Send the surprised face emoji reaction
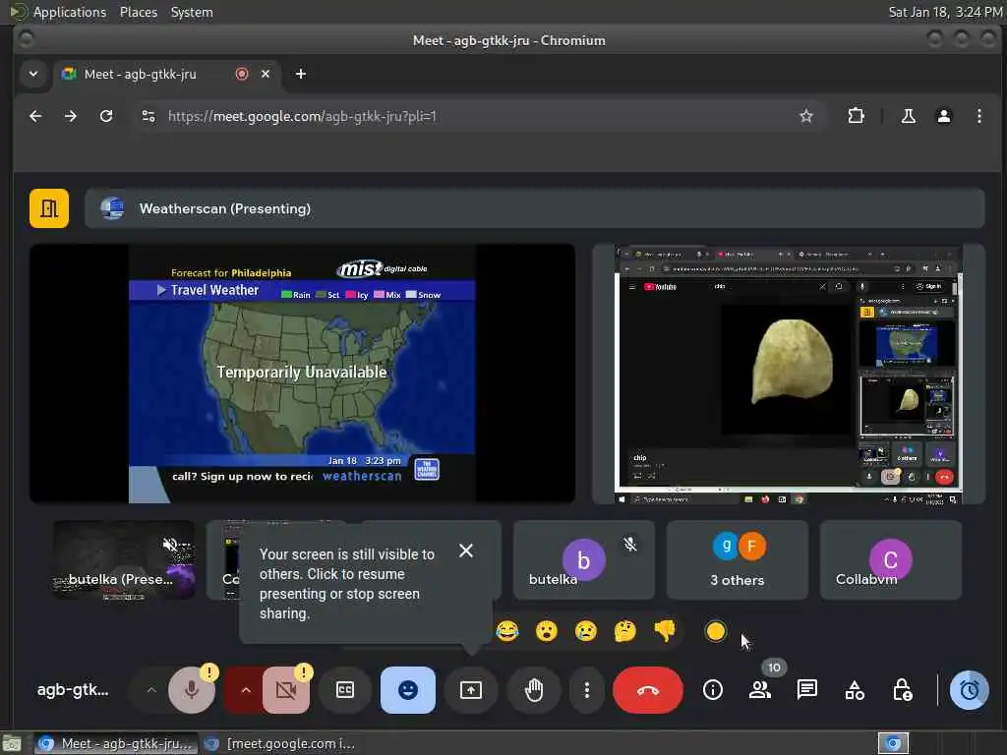The height and width of the screenshot is (755, 1007). tap(547, 631)
